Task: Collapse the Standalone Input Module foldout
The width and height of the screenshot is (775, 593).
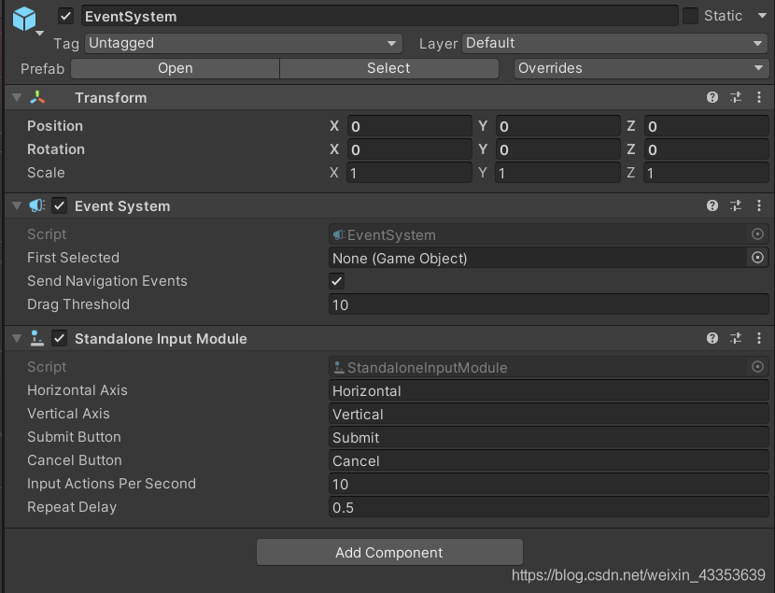Action: [x=17, y=338]
